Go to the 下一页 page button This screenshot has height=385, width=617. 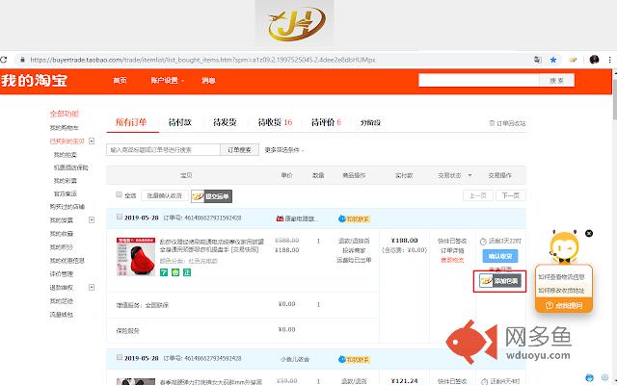[x=511, y=195]
